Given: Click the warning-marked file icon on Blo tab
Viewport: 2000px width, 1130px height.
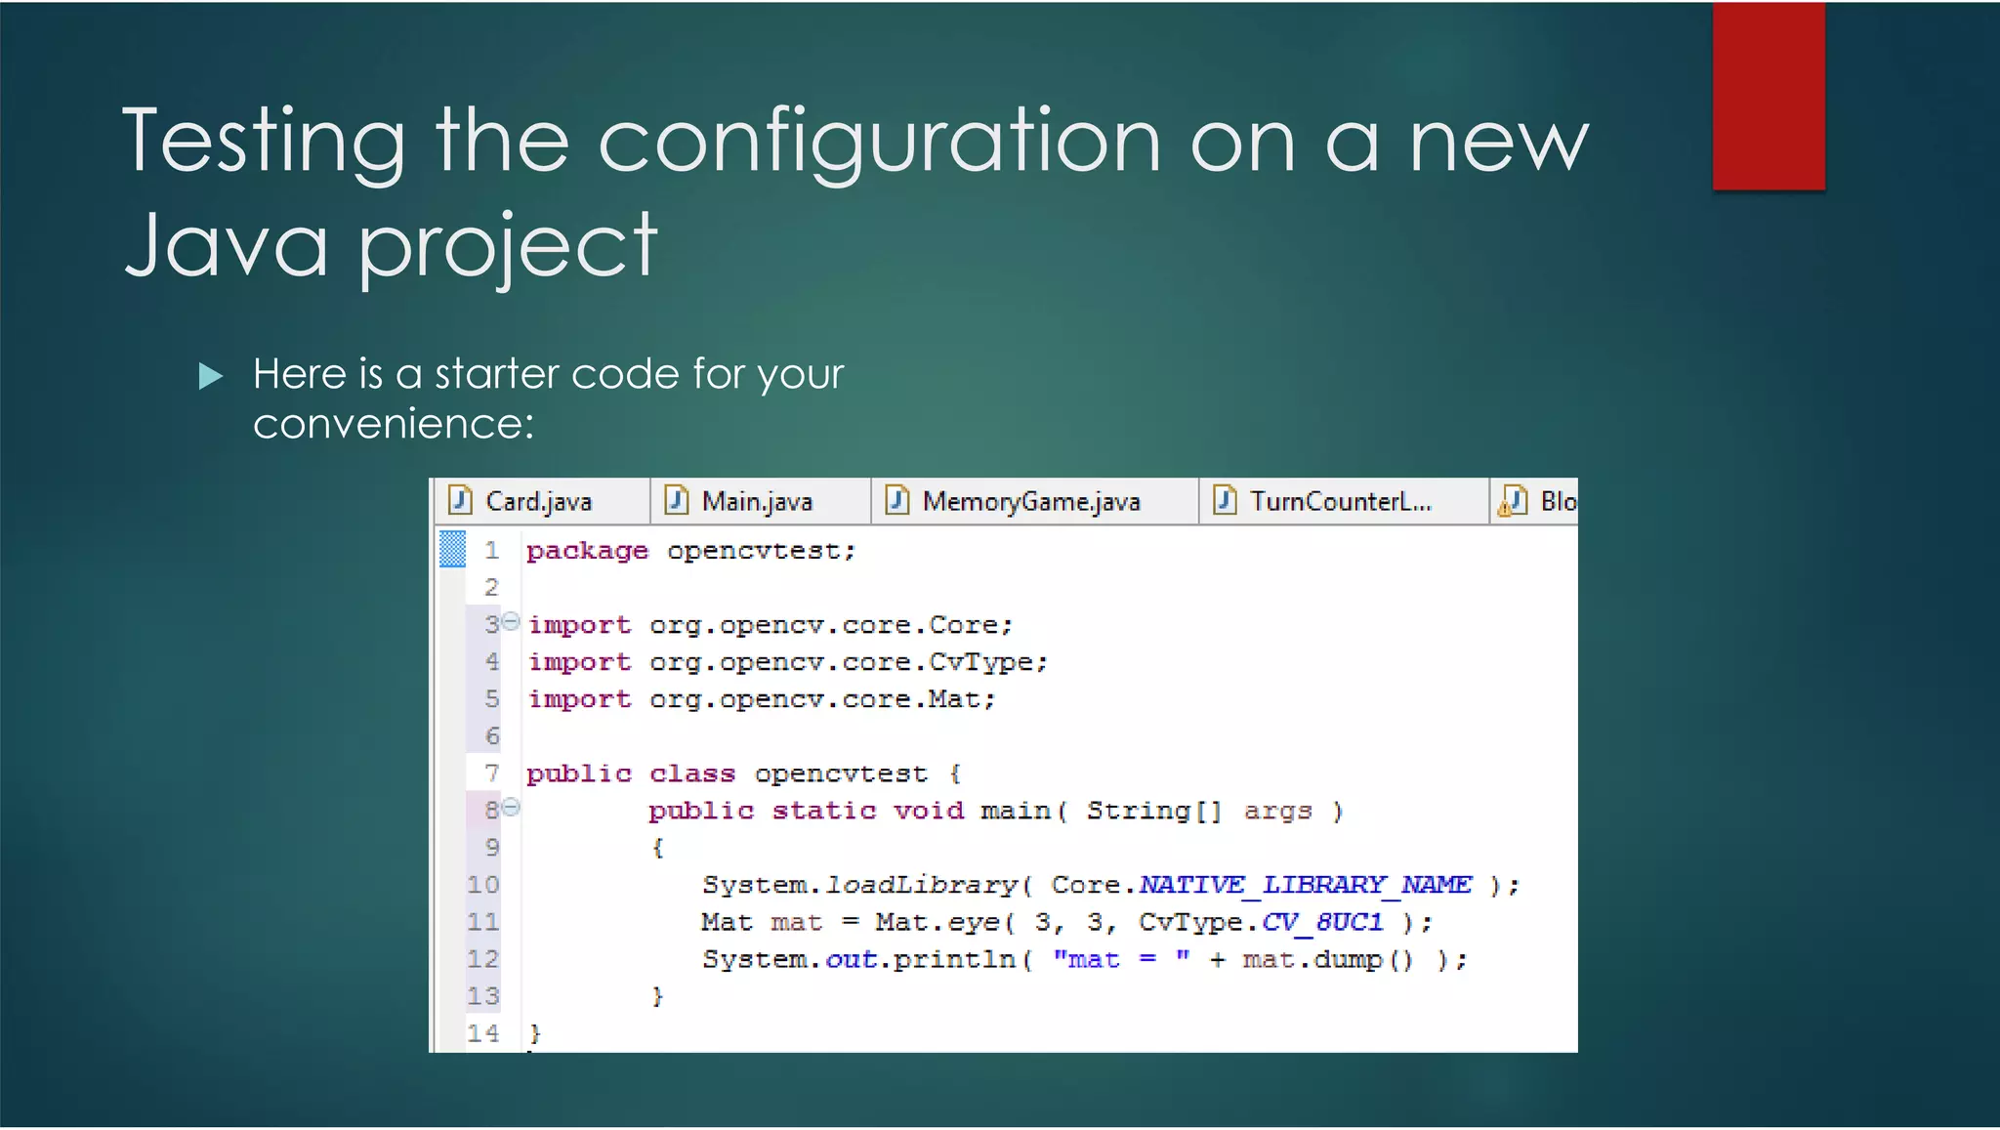Looking at the screenshot, I should click(x=1513, y=501).
